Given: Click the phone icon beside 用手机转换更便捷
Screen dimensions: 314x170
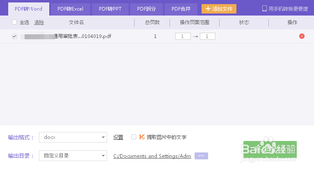Looking at the screenshot, I should [x=264, y=9].
